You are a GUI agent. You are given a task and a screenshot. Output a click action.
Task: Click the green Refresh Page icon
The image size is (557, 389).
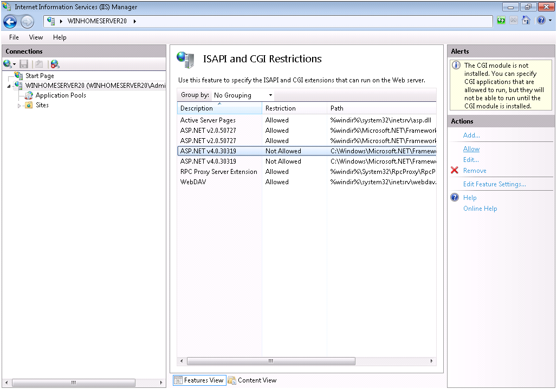pos(502,21)
